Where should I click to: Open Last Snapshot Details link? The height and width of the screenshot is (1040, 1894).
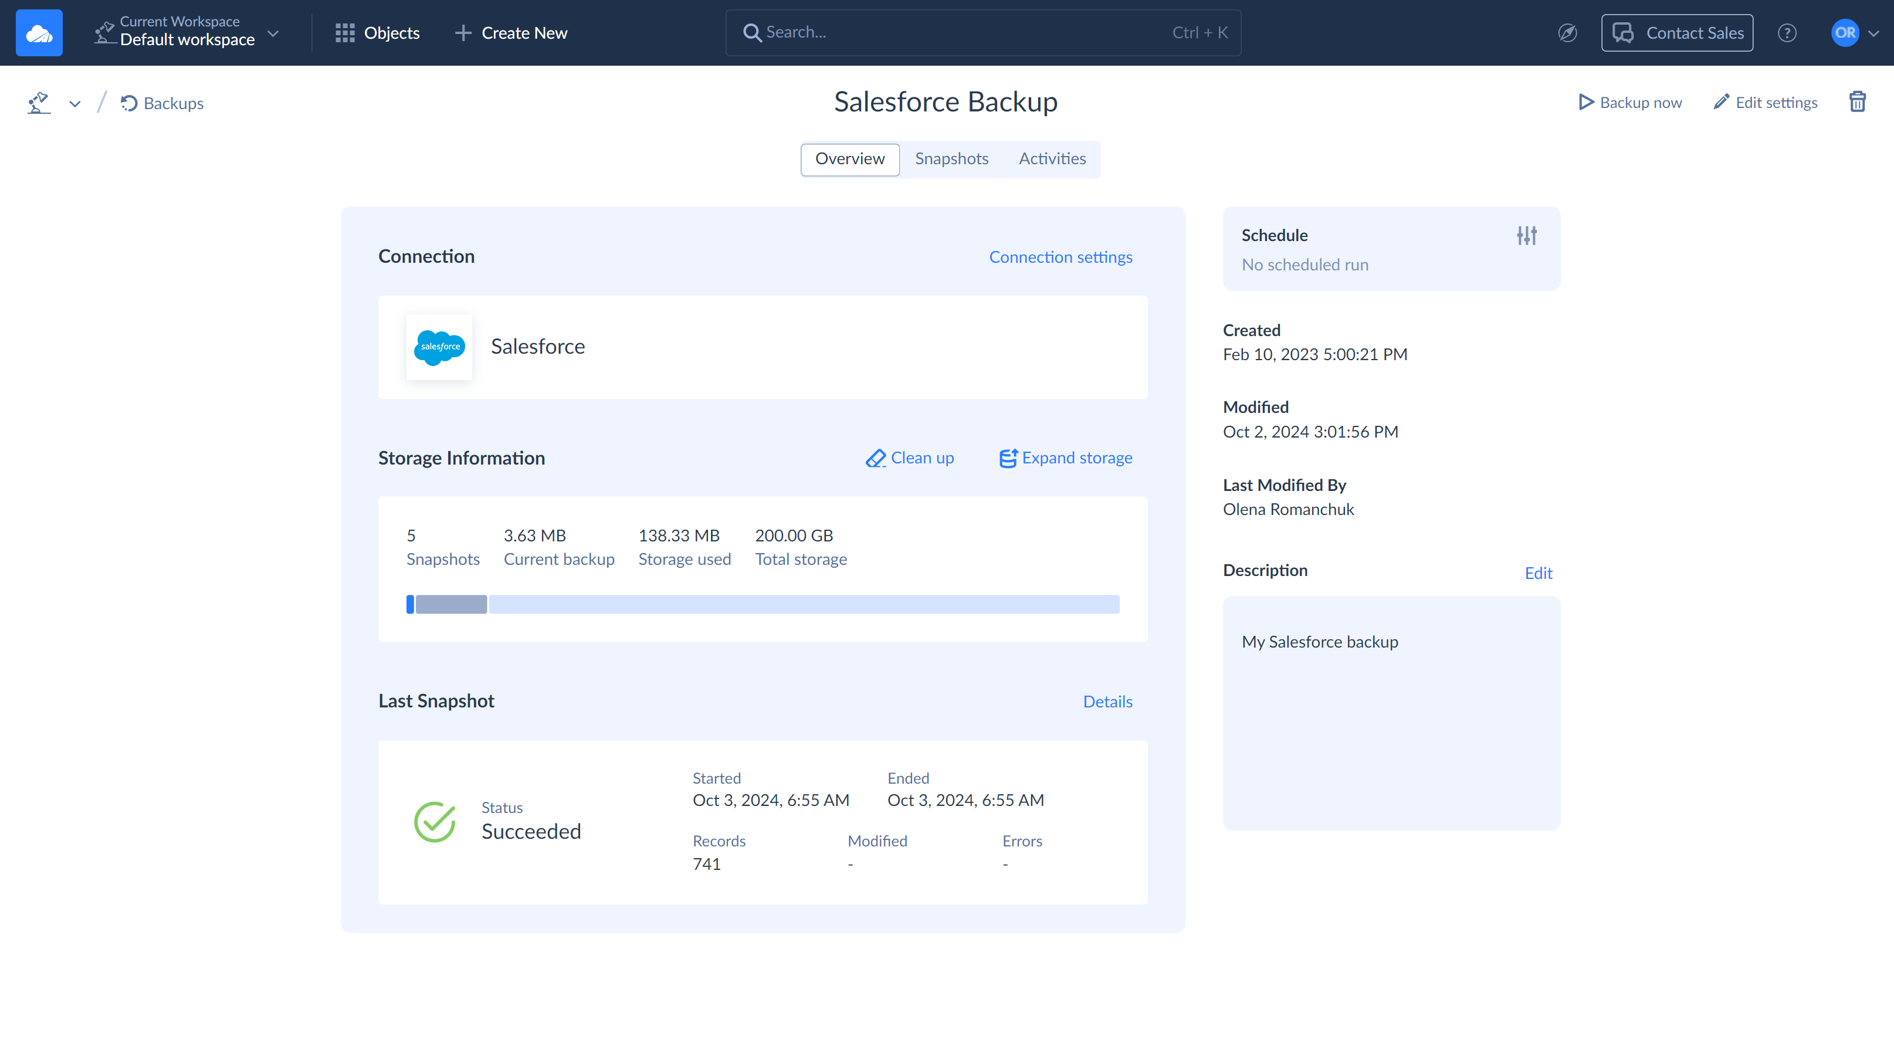pyautogui.click(x=1107, y=701)
